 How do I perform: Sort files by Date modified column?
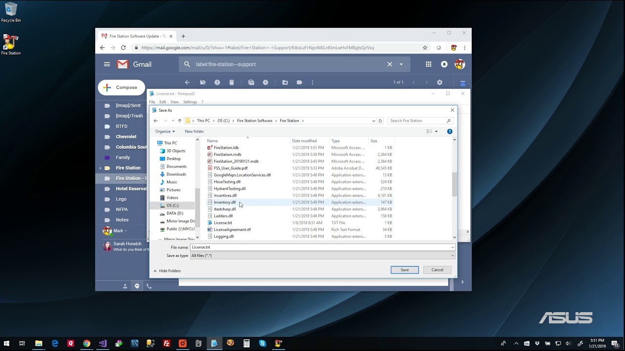pyautogui.click(x=304, y=141)
